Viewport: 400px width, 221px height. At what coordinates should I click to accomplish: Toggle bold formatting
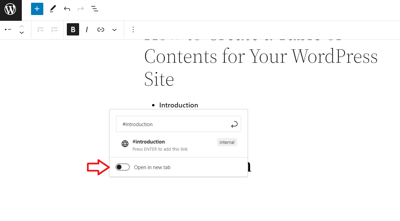[73, 30]
